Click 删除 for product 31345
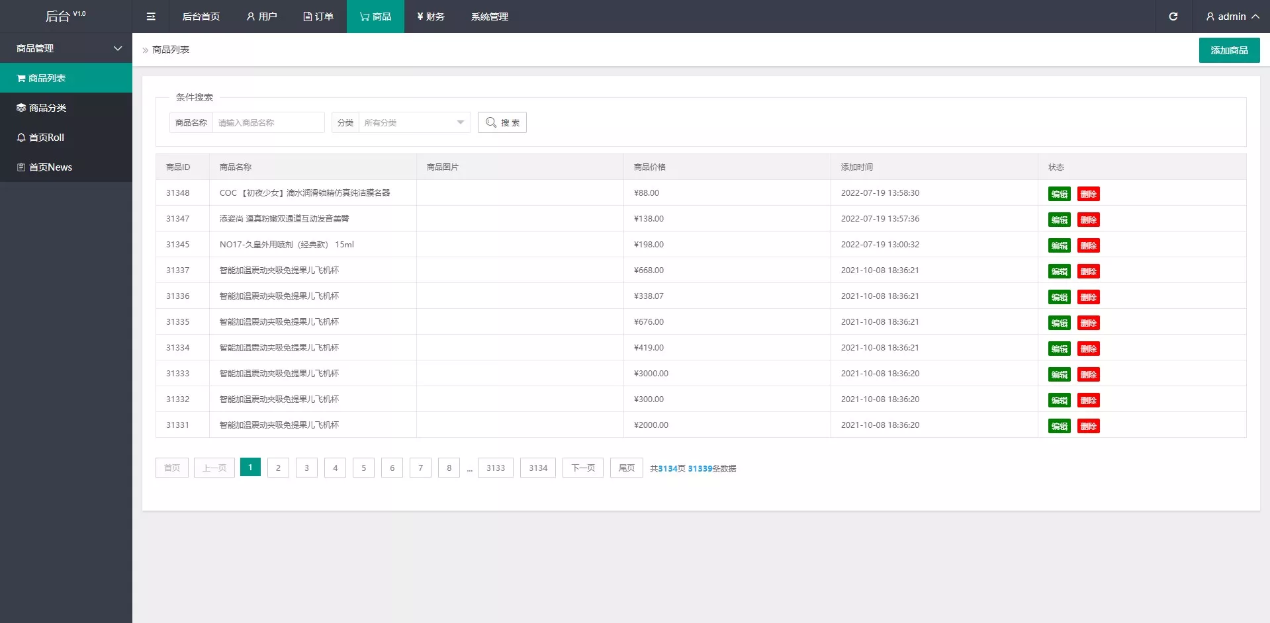This screenshot has height=623, width=1270. [x=1088, y=245]
